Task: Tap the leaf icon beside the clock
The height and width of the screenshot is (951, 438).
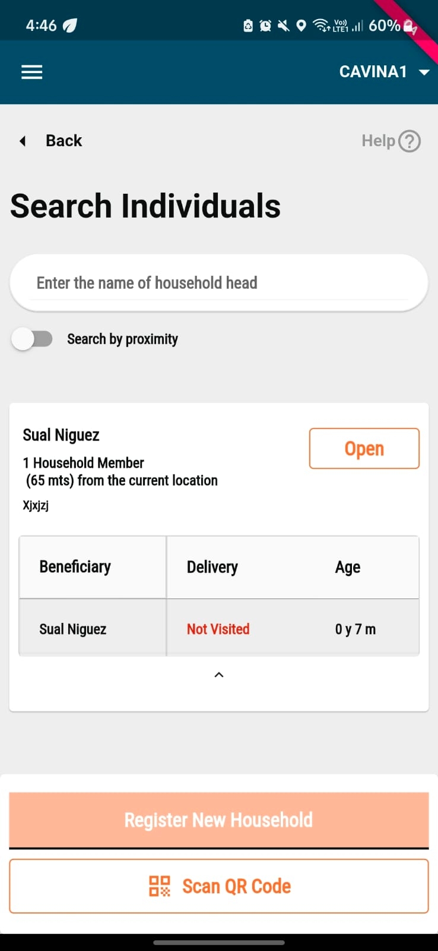Action: pos(70,26)
